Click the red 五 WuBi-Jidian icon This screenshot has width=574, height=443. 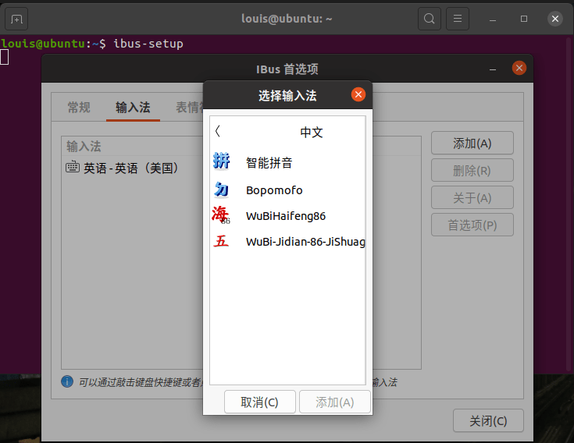[x=221, y=241]
